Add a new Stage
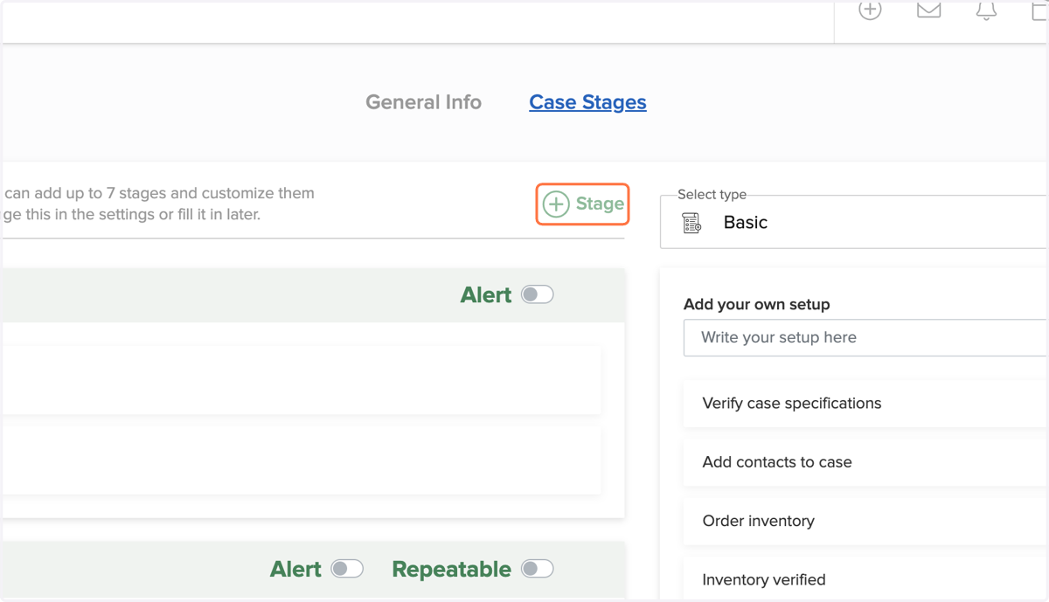 582,204
